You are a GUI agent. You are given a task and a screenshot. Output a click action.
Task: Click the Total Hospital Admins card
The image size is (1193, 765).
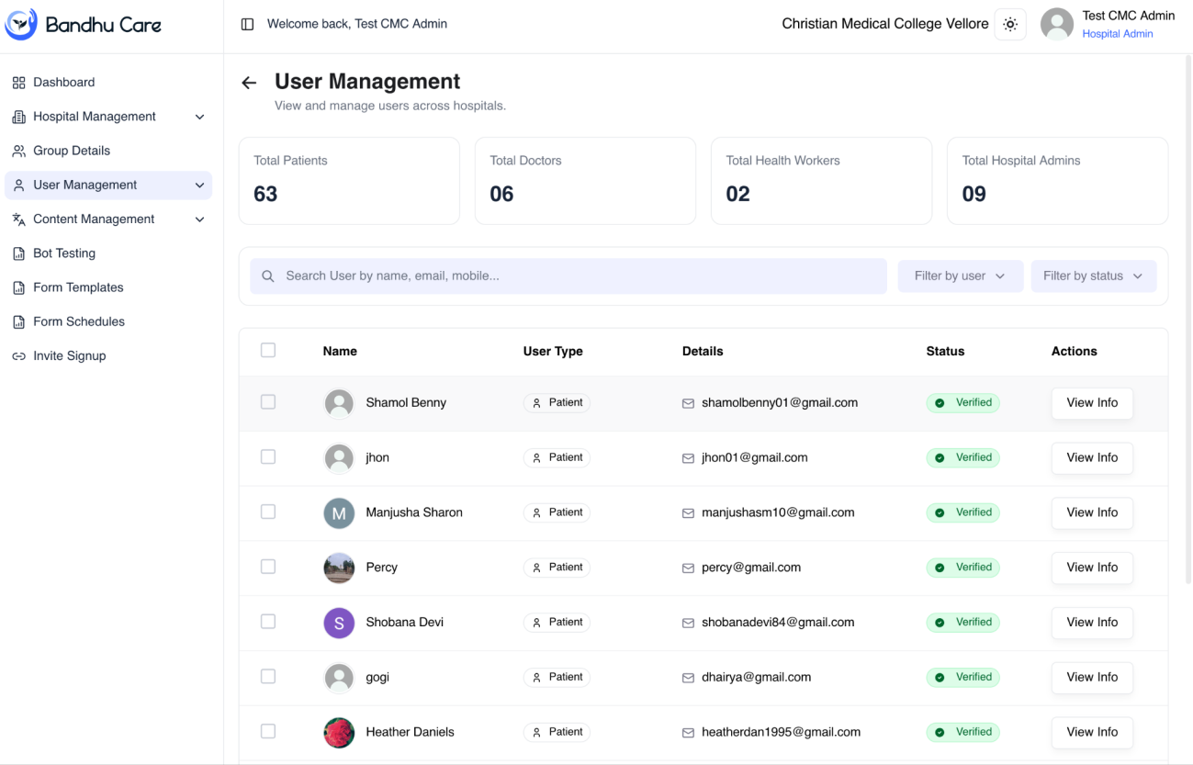pos(1057,181)
